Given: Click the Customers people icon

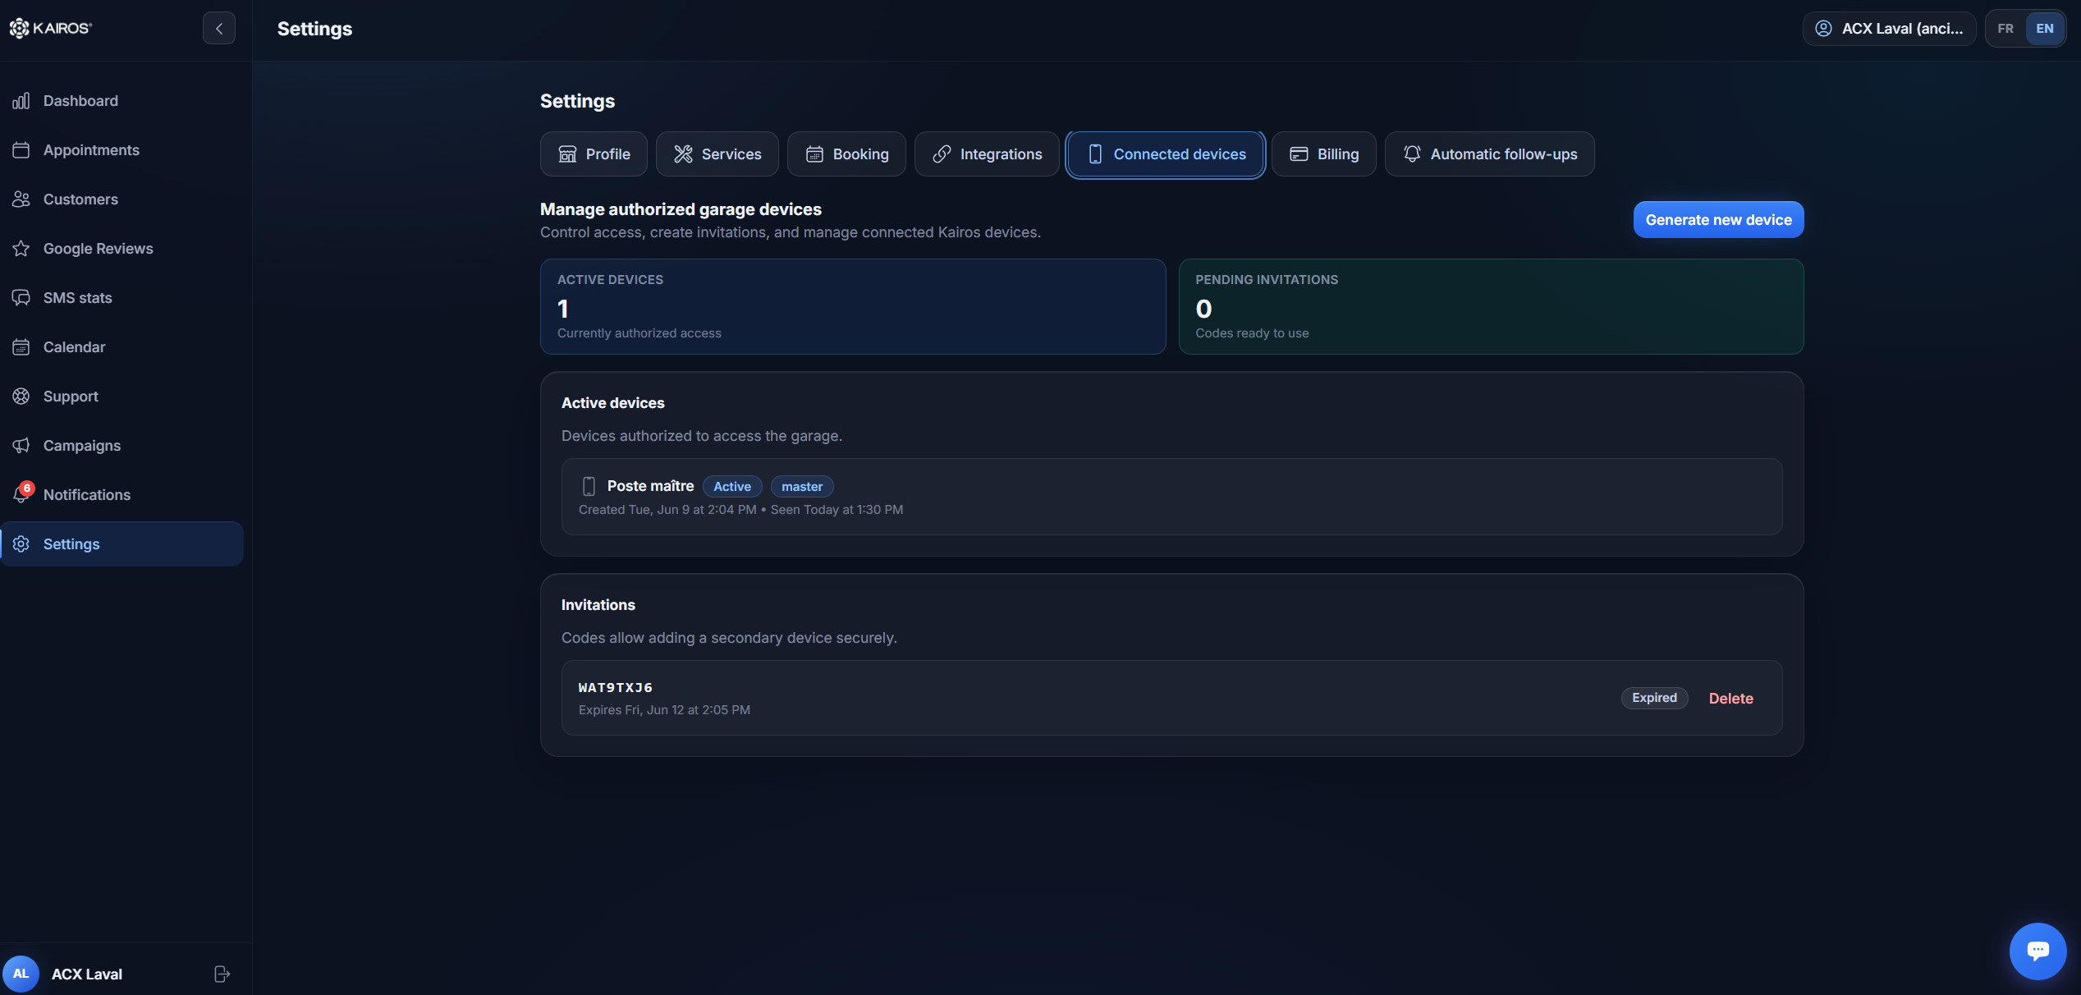Looking at the screenshot, I should coord(21,199).
